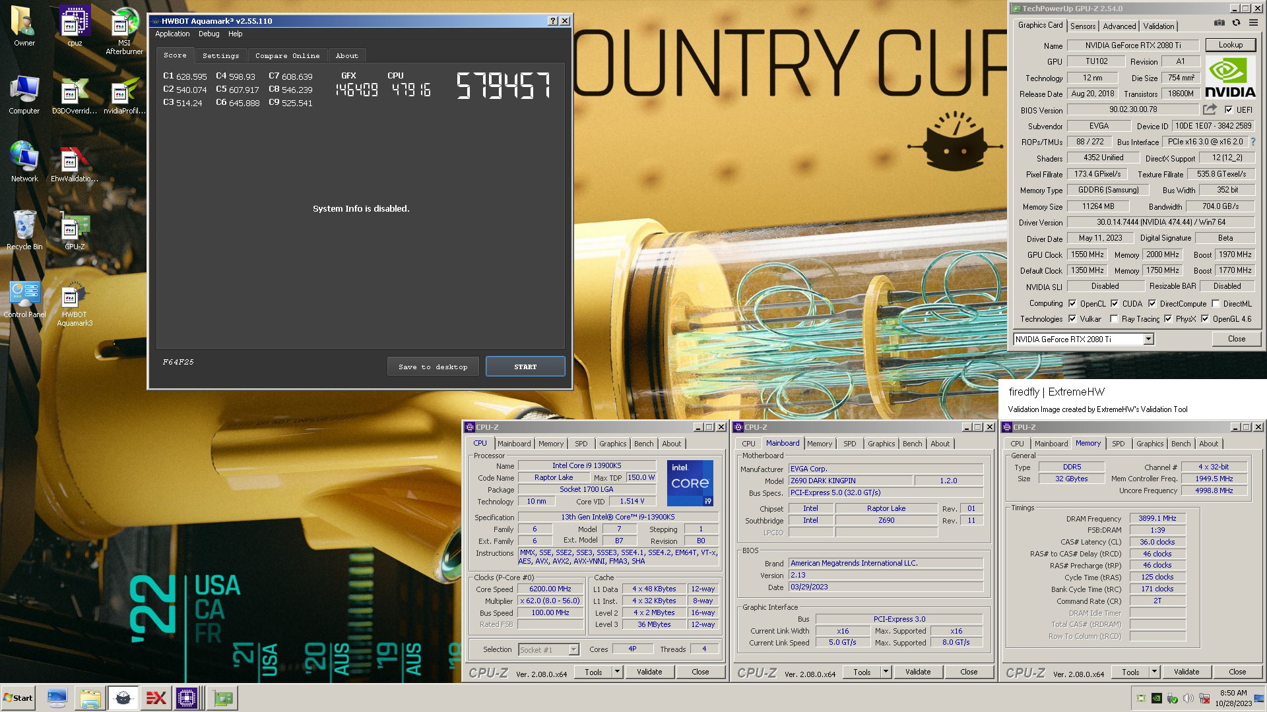Open the GPU selection dropdown in GPU-Z
This screenshot has height=712, width=1267.
[x=1148, y=339]
